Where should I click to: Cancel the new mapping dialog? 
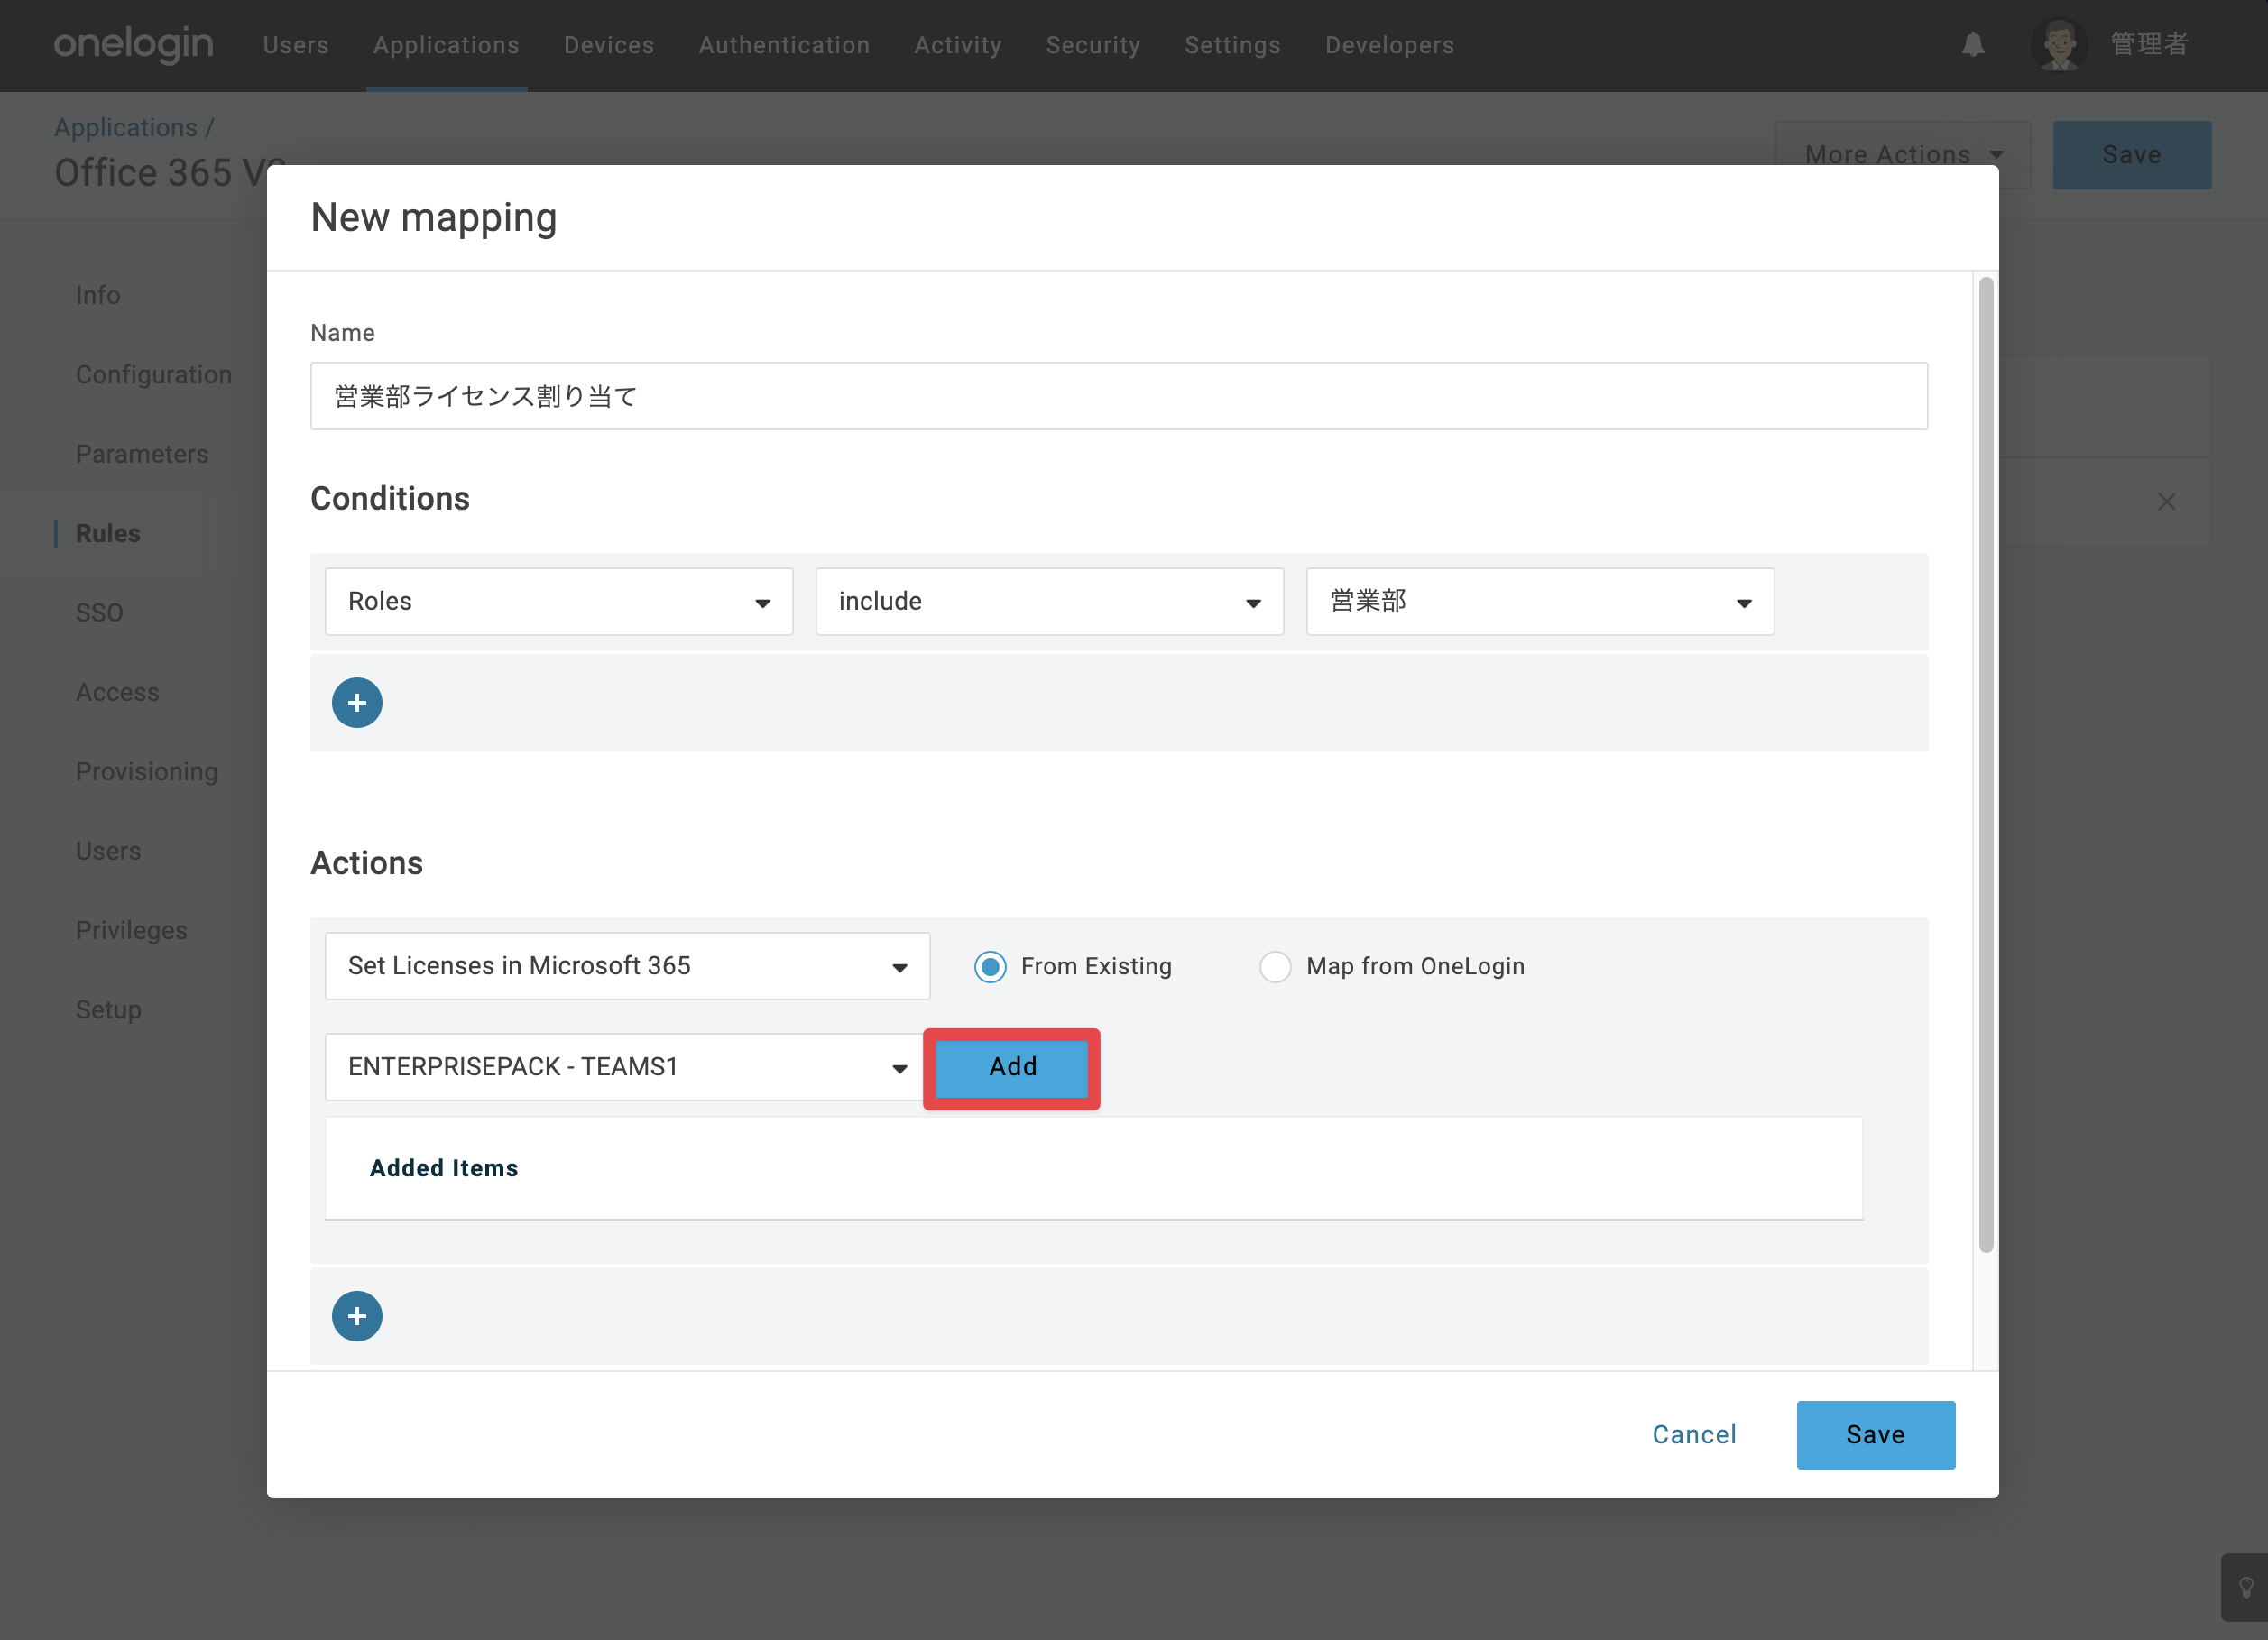click(x=1694, y=1435)
